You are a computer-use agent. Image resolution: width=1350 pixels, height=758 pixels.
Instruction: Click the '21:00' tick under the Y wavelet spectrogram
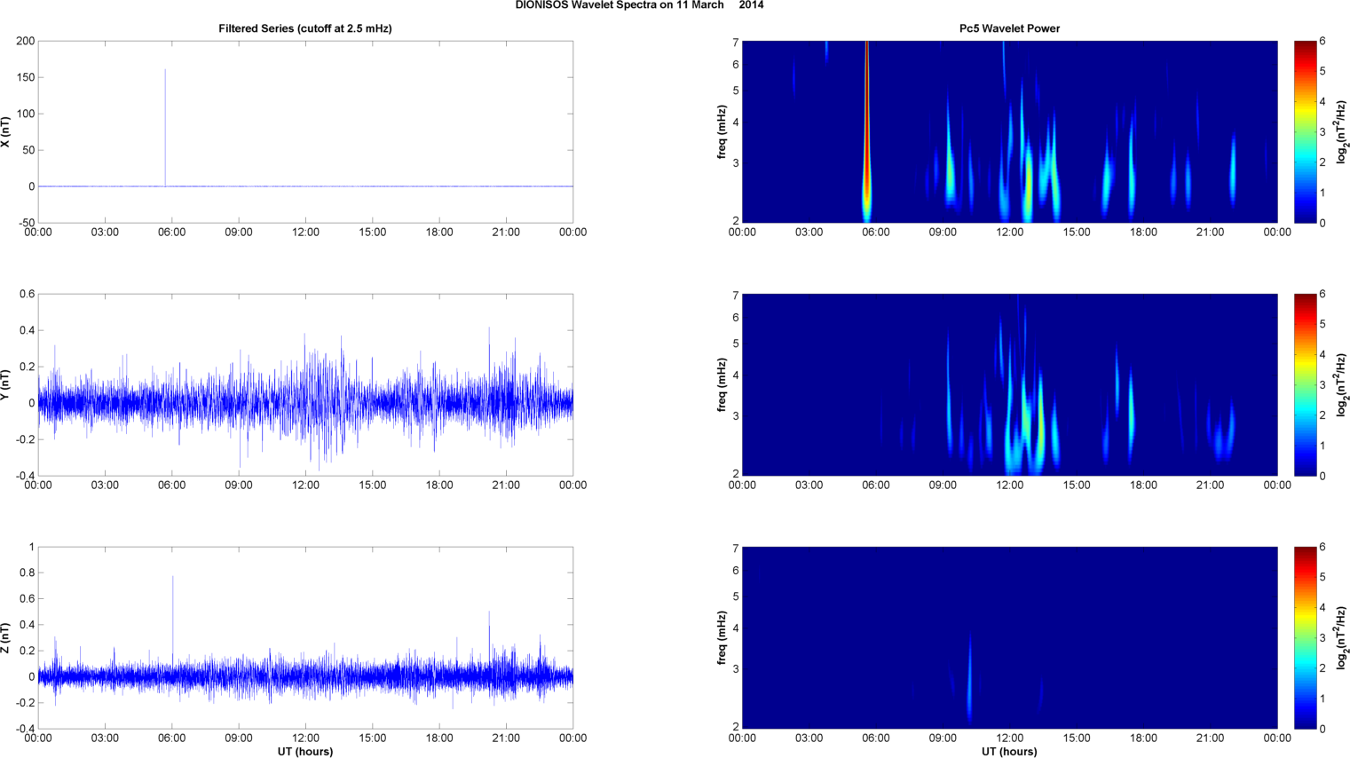(1211, 486)
